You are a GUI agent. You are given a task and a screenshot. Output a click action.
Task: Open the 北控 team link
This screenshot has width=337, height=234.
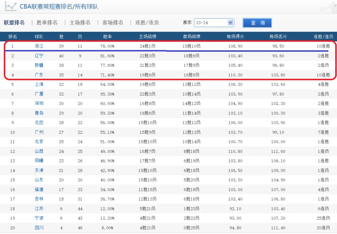39,123
